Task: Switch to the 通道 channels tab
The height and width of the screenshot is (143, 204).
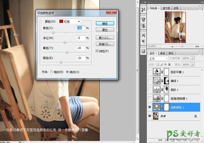Action: click(163, 53)
